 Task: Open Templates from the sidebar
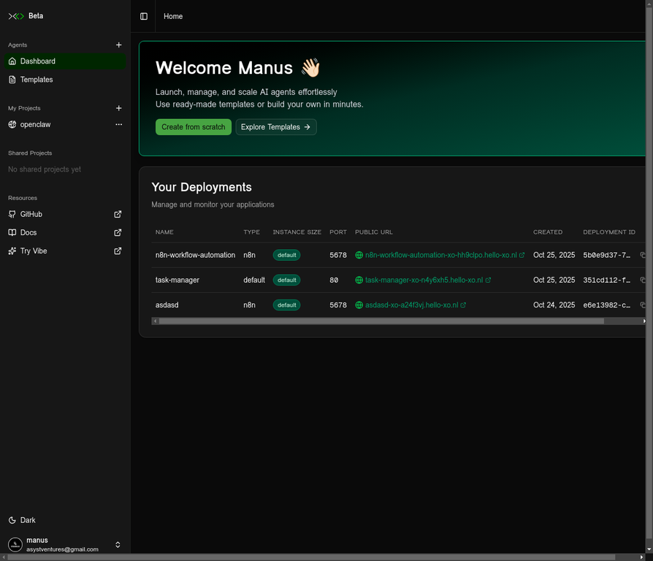[x=37, y=80]
